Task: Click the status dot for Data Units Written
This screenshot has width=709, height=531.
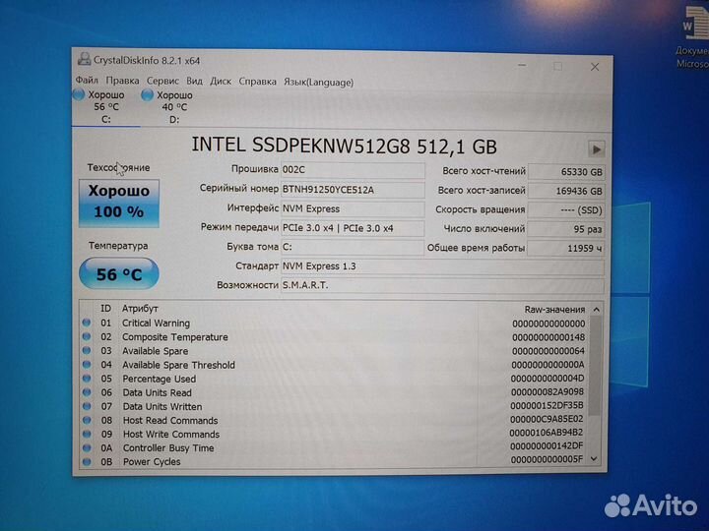Action: click(x=87, y=406)
